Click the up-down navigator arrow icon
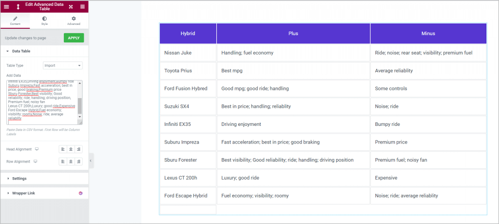Image resolution: width=499 pixels, height=224 pixels. tap(18, 7)
